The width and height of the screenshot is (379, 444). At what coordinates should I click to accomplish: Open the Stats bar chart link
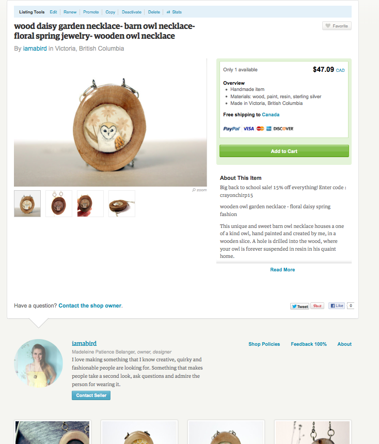point(174,12)
